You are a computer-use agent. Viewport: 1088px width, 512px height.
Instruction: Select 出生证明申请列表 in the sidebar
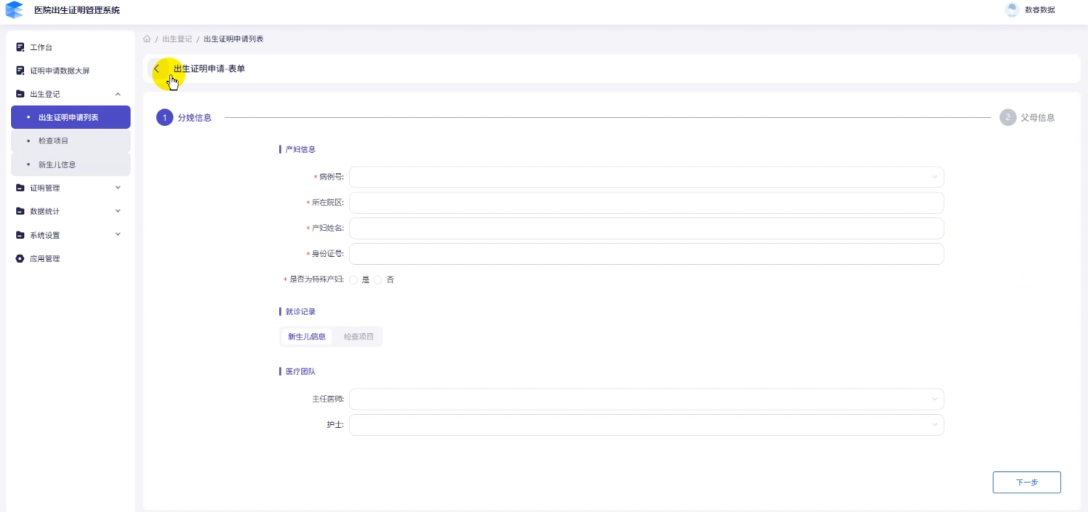coord(71,117)
